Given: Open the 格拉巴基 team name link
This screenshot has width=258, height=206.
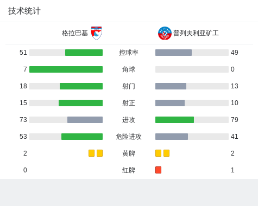Looking at the screenshot, I should point(75,33).
